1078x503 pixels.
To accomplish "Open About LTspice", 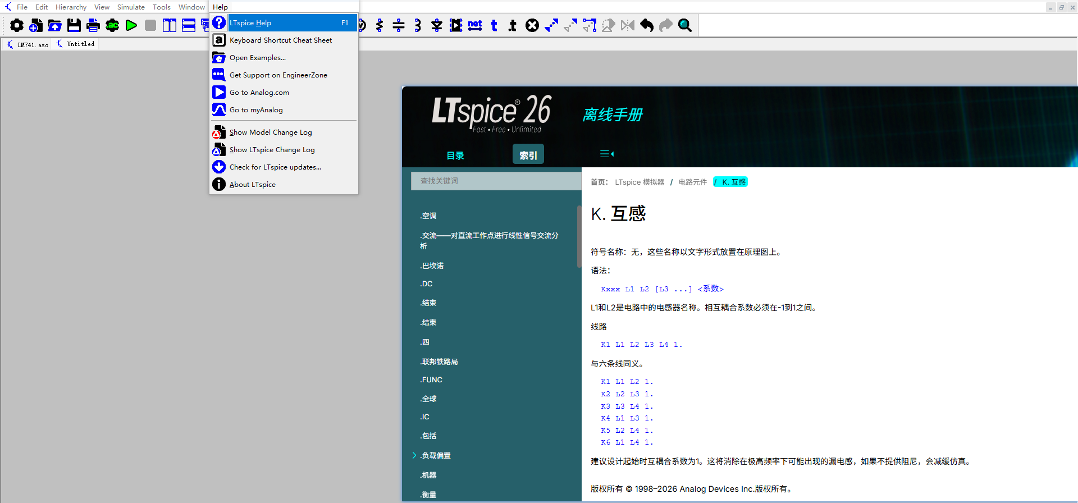I will 284,185.
